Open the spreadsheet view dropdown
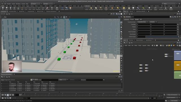This screenshot has height=102, width=181. (63, 80)
